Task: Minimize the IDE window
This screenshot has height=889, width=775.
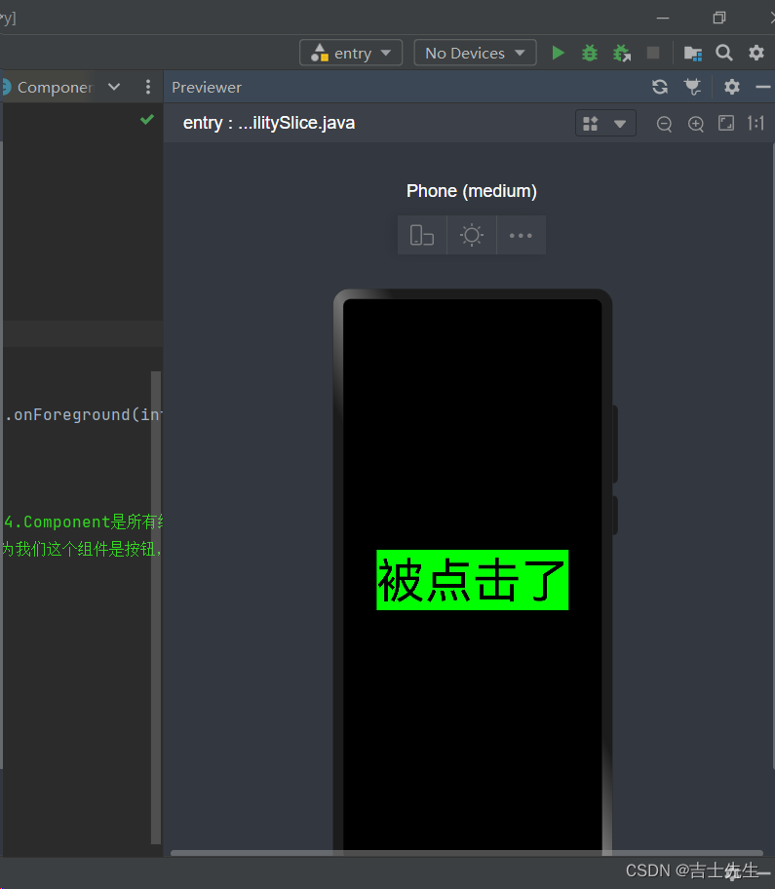Action: [663, 19]
